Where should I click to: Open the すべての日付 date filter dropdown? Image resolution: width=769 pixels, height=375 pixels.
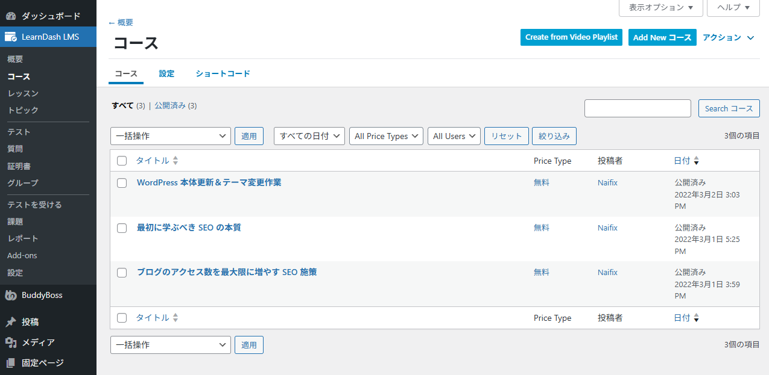tap(309, 136)
